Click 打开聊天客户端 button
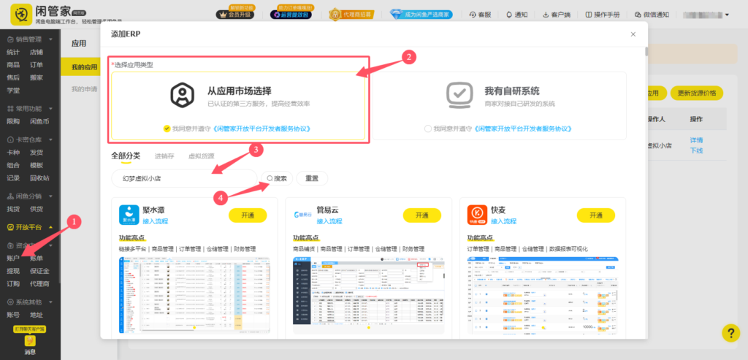Image resolution: width=748 pixels, height=360 pixels. tap(30, 329)
